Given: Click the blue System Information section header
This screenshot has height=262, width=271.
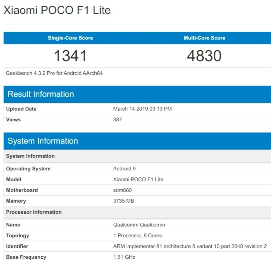Looking at the screenshot, I should pos(43,141).
